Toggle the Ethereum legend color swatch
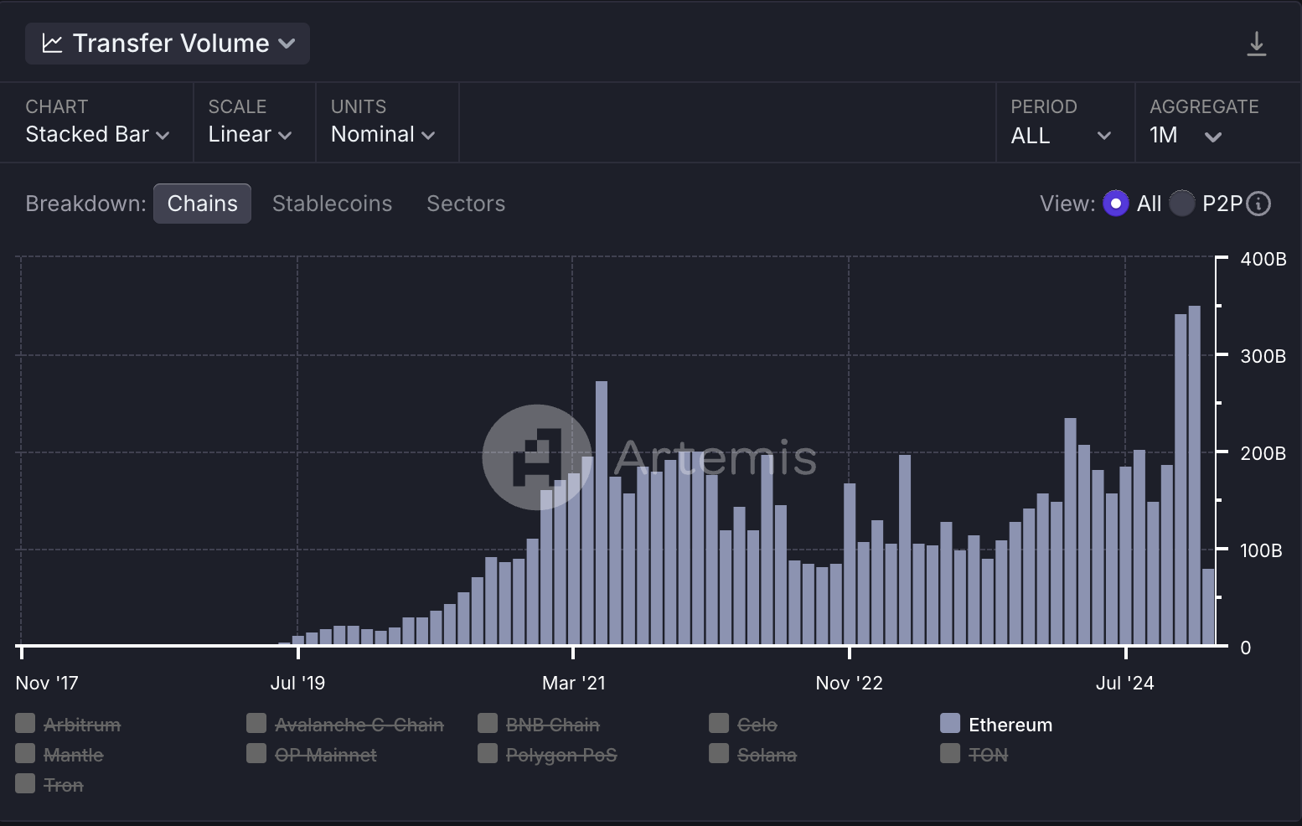The width and height of the screenshot is (1302, 826). [x=950, y=724]
